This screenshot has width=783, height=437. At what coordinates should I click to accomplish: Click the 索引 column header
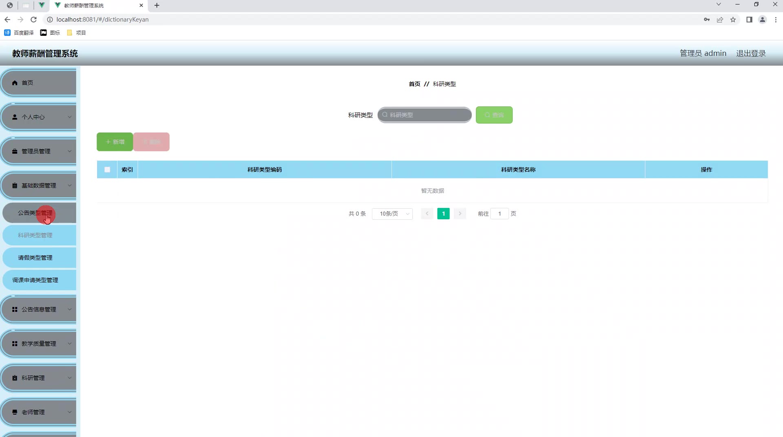(x=127, y=170)
